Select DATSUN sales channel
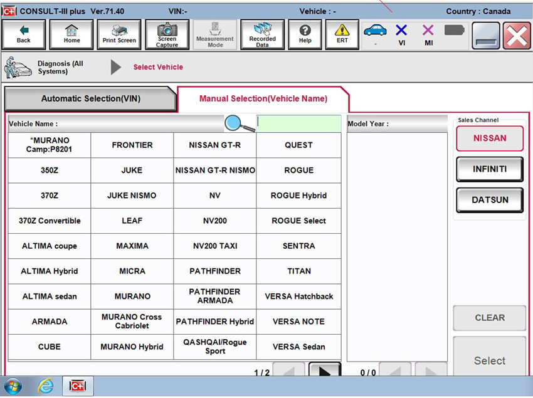Viewport: 533px width, 398px height. pyautogui.click(x=490, y=200)
